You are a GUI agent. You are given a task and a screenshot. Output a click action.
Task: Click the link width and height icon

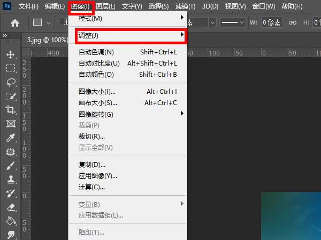point(292,23)
